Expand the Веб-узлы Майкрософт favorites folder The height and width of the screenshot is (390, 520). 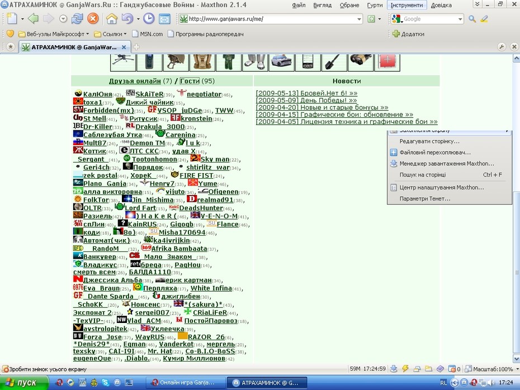click(54, 34)
